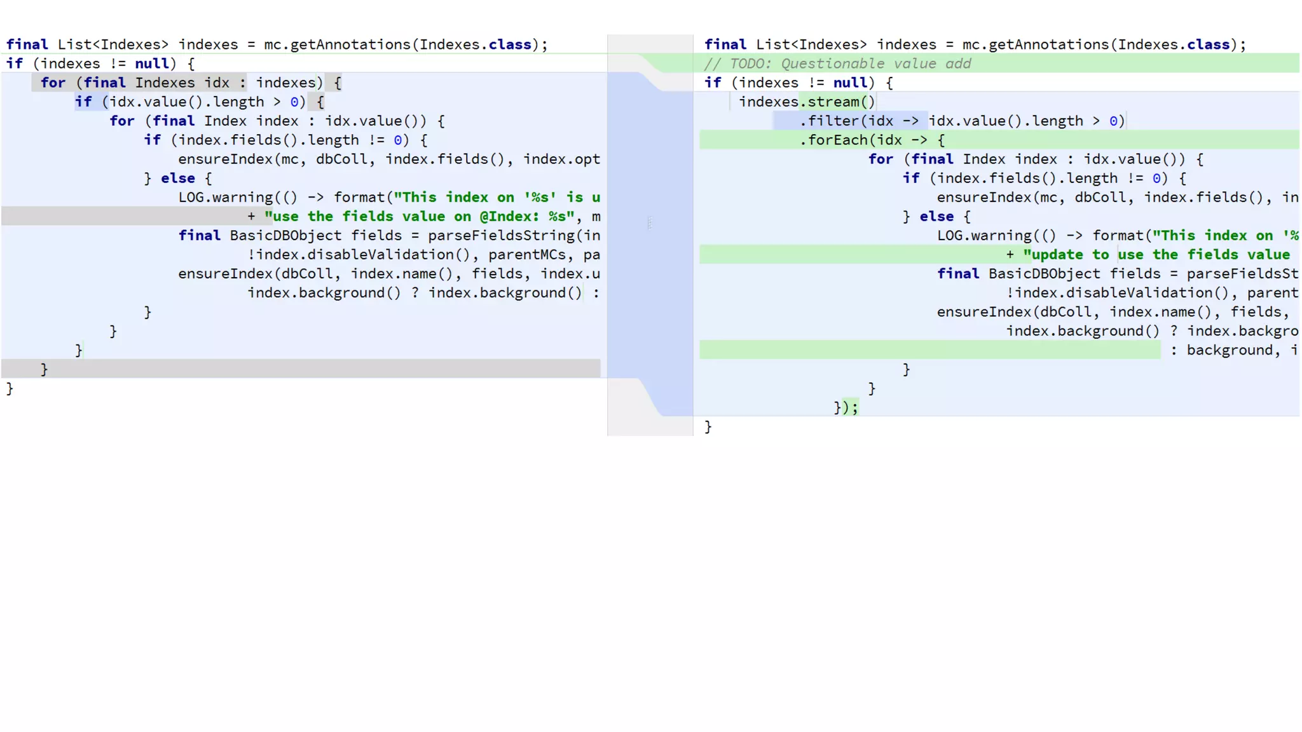Screen dimensions: 1302x732
Task: Click the '} else {' line in left pane
Action: [x=177, y=178]
